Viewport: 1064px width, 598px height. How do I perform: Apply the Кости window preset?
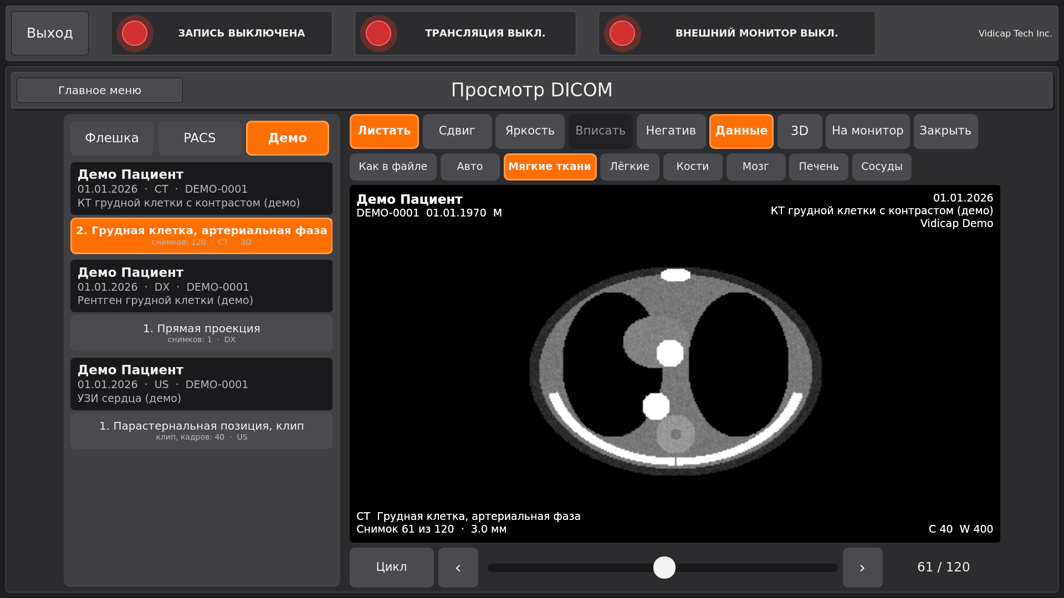[693, 167]
